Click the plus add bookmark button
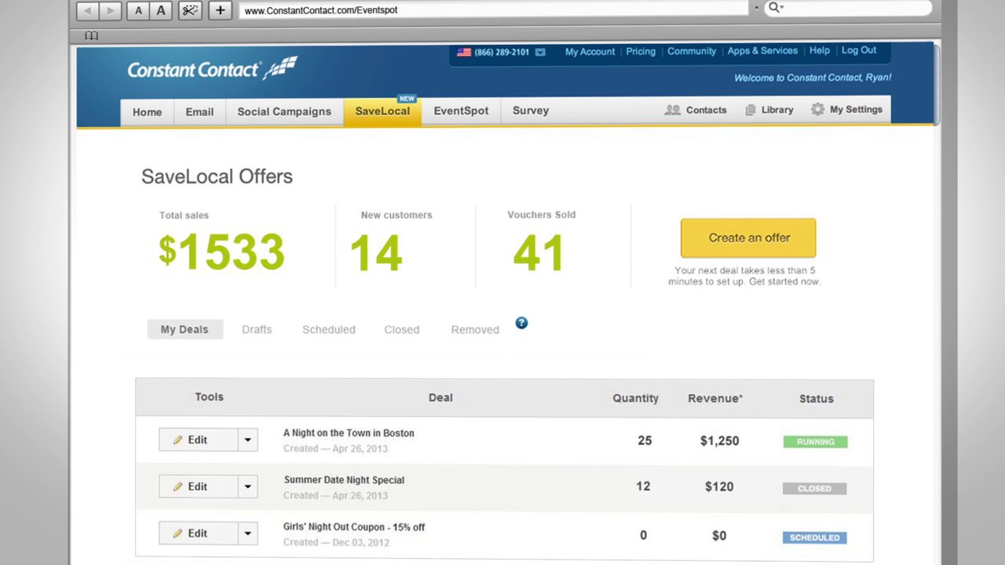1005x565 pixels. coord(220,10)
